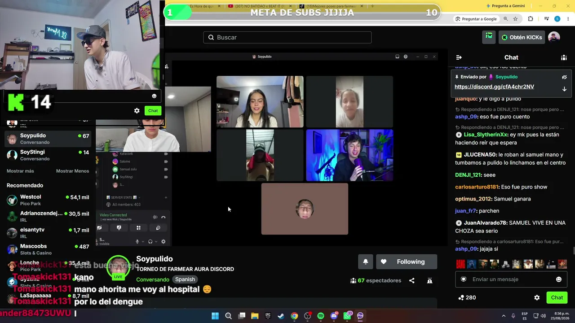Open the Windows Start menu

(215, 316)
